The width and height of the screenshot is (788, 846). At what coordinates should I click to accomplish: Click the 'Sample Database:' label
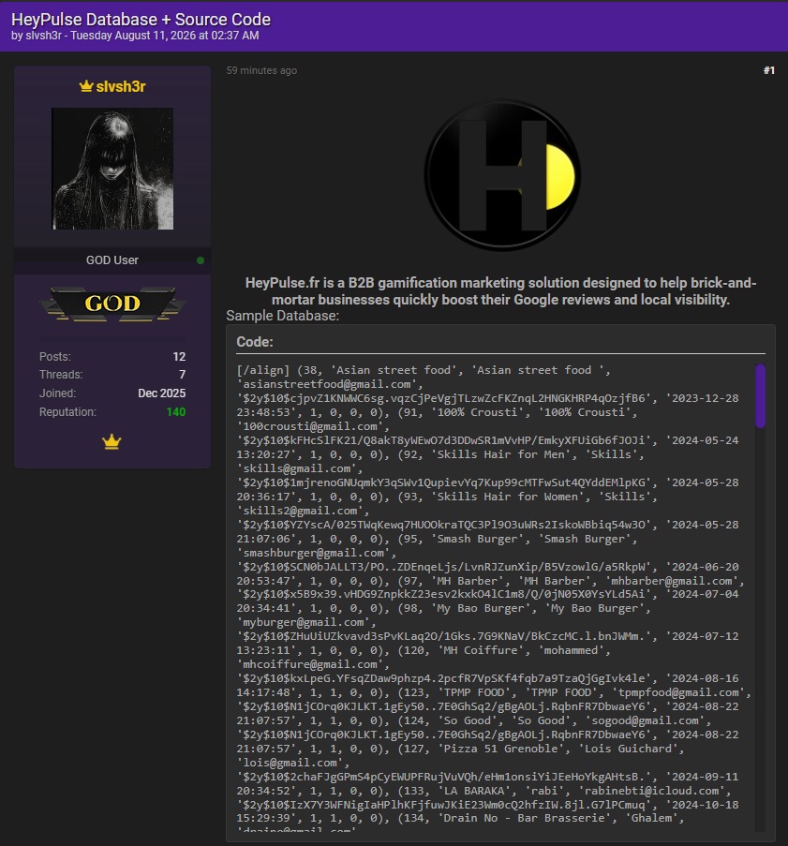tap(283, 316)
